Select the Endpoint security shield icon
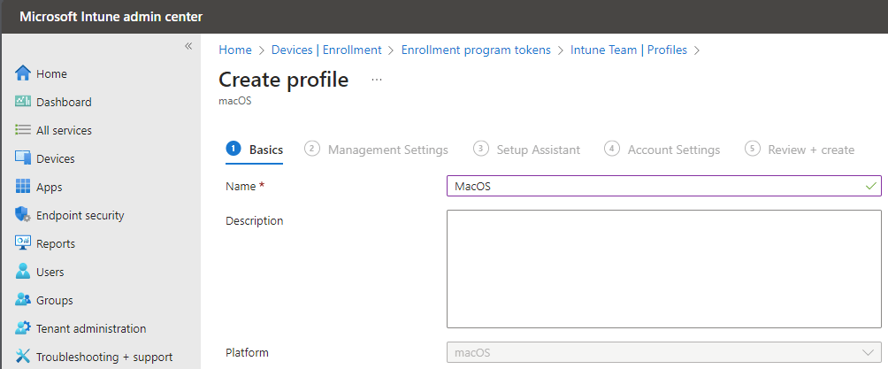 tap(23, 215)
